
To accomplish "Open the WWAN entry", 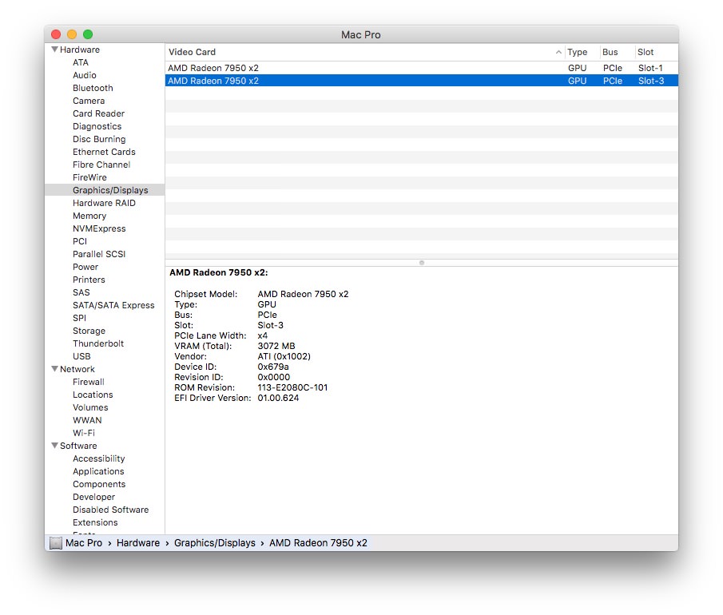I will (87, 420).
